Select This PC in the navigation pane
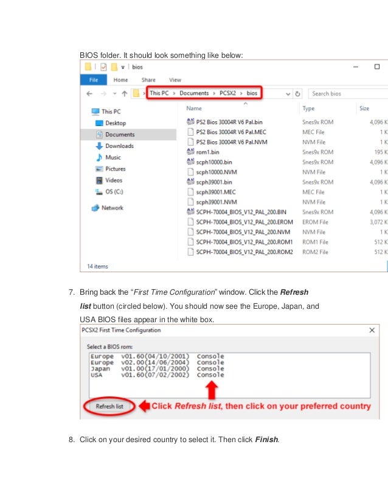The height and width of the screenshot is (503, 388). pos(111,111)
